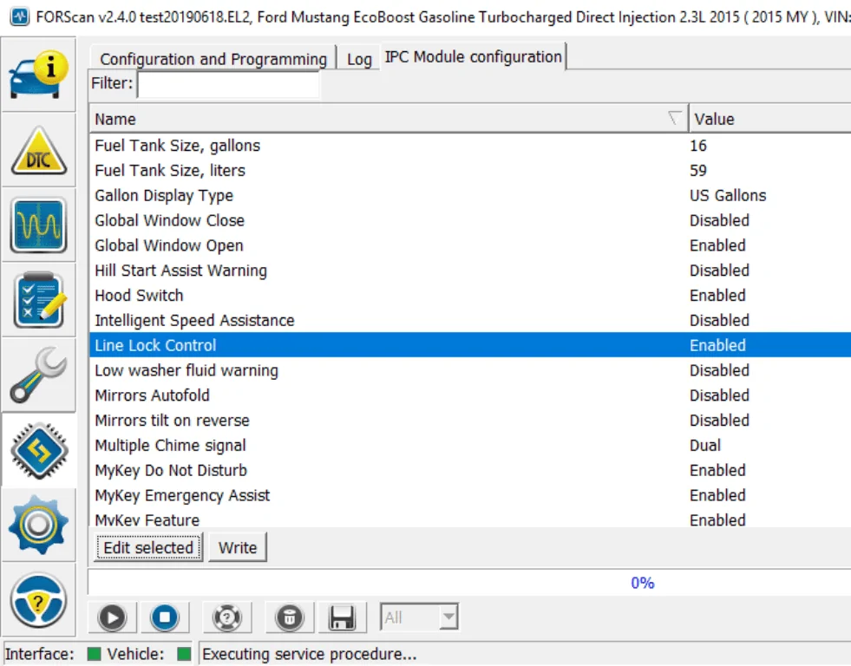Click the Run play button
The image size is (851, 666).
point(113,617)
